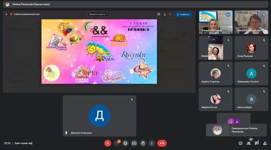Open the file viewer three-dot menu
Image resolution: width=271 pixels, height=150 pixels.
[x=170, y=14]
